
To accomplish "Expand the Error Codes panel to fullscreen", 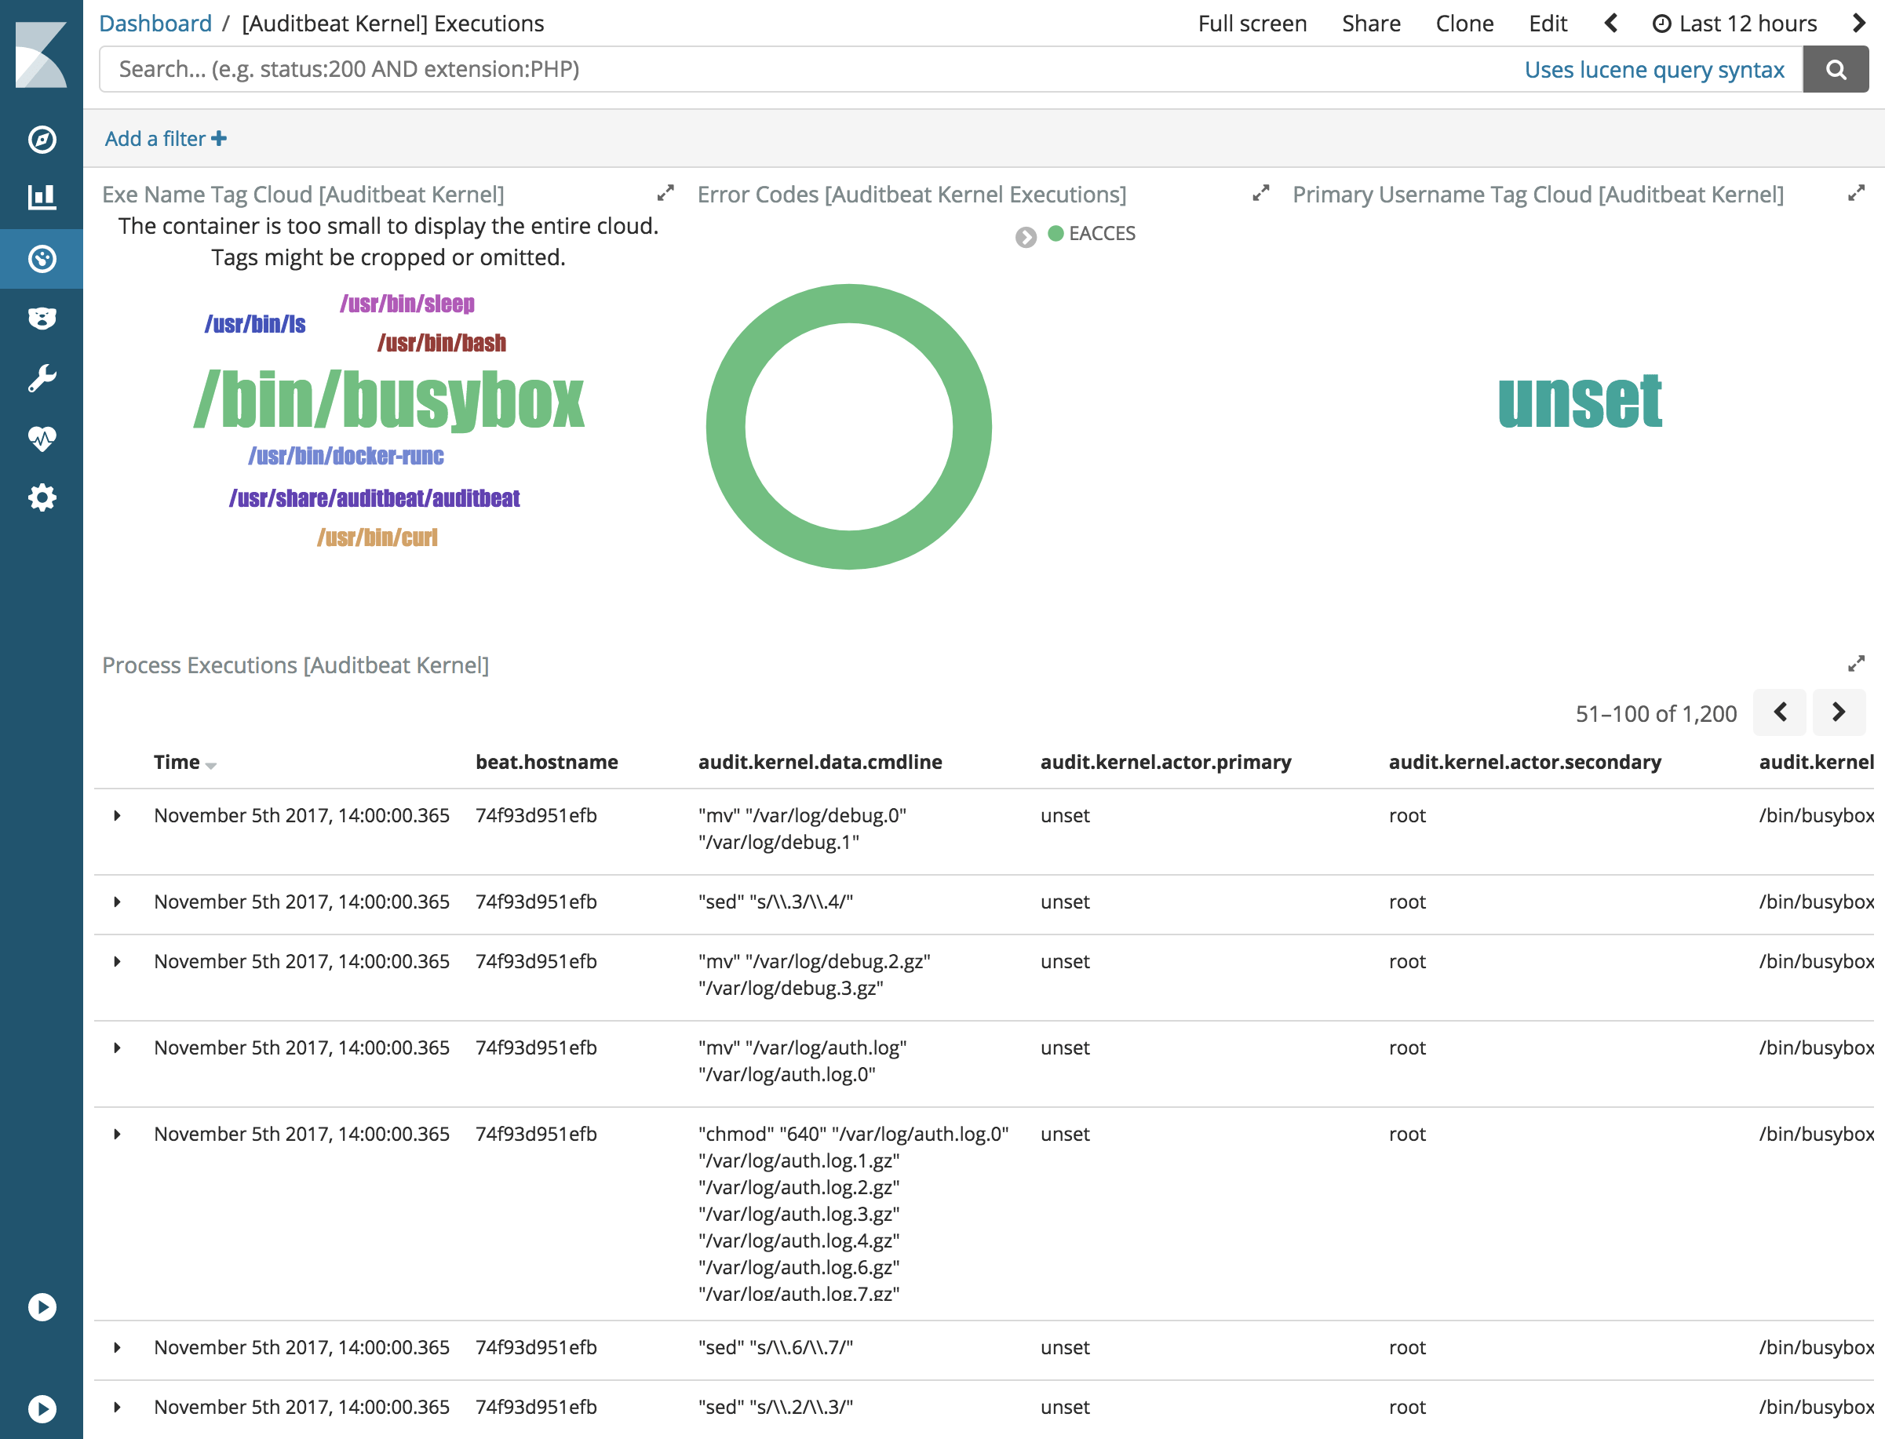I will coord(1260,194).
